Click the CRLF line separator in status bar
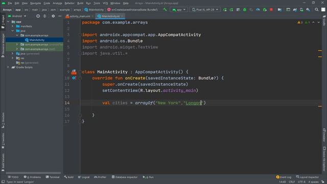The image size is (327, 184). (292, 182)
